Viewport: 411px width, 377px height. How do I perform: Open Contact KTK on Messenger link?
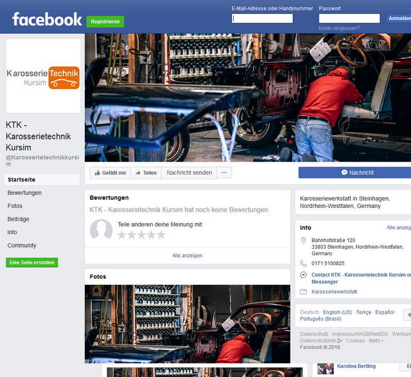(x=361, y=278)
